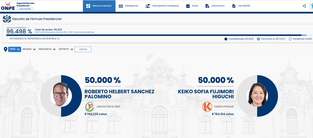This screenshot has width=313, height=138.
Task: Click the Segunda Elección Presidencial title
Action: point(25,4)
